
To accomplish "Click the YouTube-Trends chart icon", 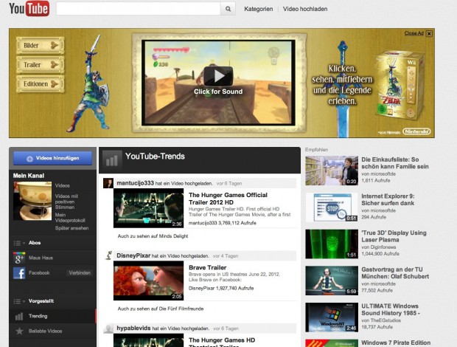I will [x=112, y=160].
